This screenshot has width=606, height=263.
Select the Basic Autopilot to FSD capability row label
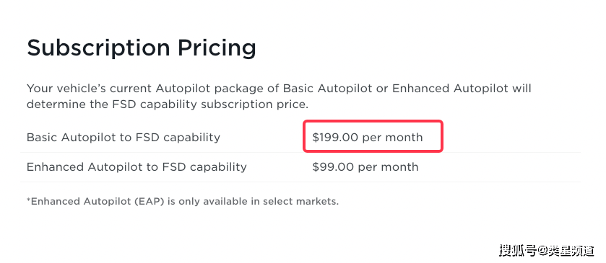pos(124,138)
